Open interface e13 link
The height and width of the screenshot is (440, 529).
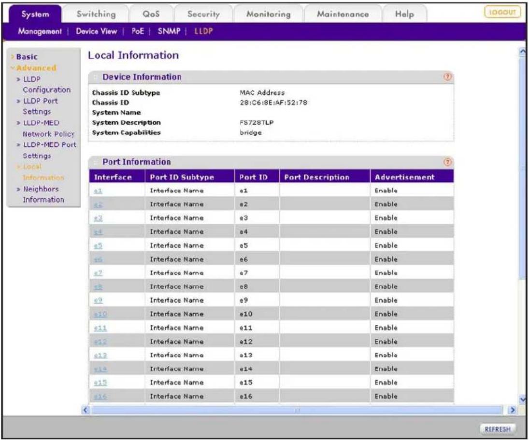coord(100,356)
